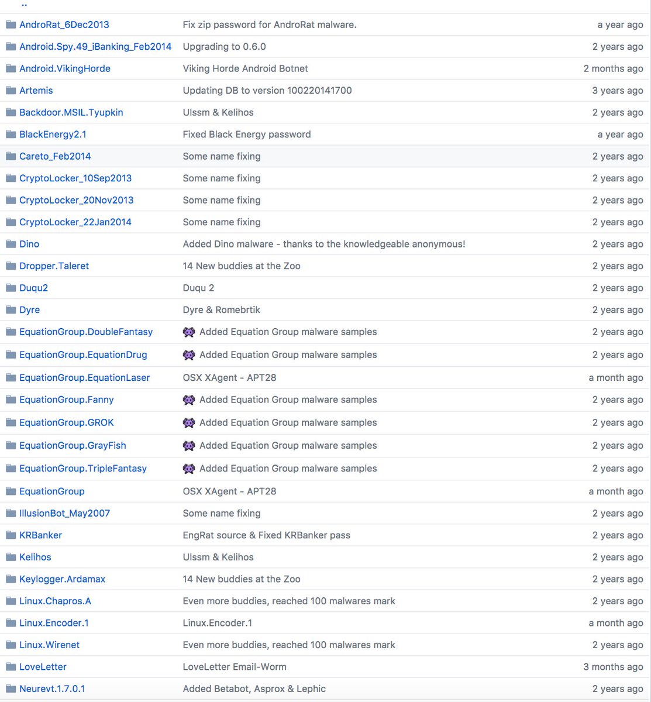Click folder icon for Backdoor.MSIL.Tyupkin
Viewport: 651px width, 702px height.
coord(11,112)
